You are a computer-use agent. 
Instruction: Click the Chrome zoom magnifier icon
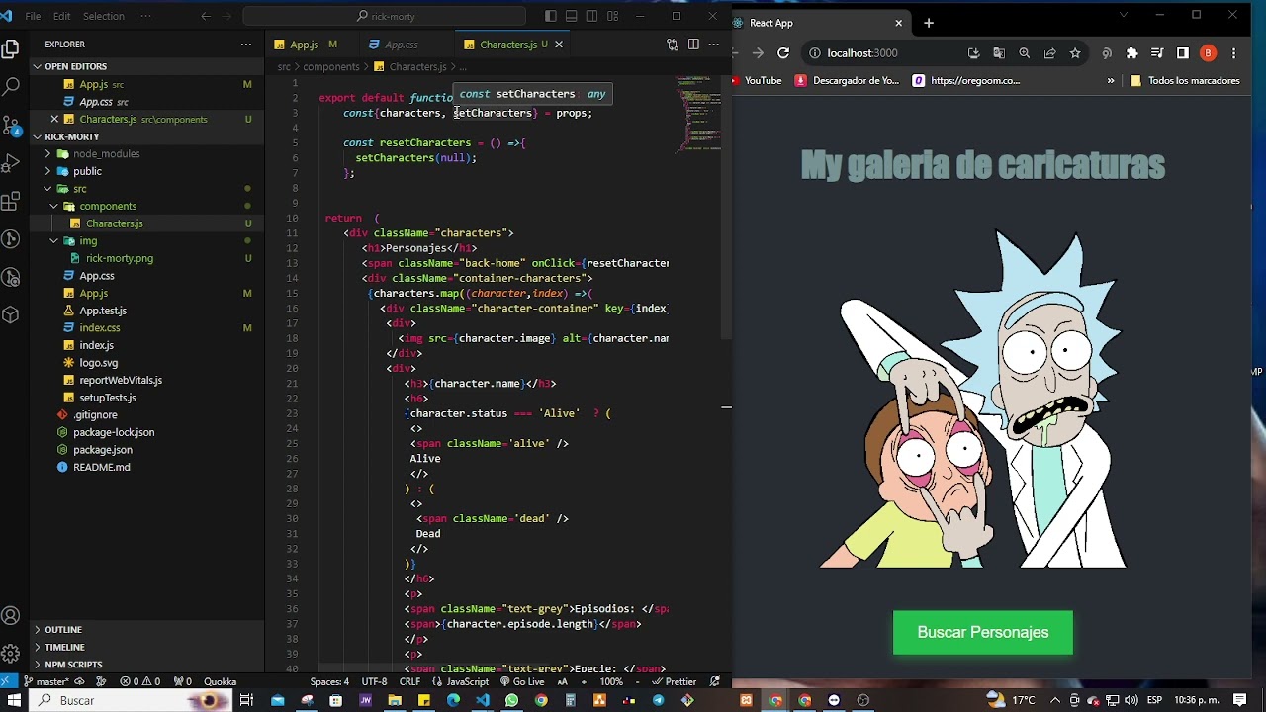coord(1024,53)
